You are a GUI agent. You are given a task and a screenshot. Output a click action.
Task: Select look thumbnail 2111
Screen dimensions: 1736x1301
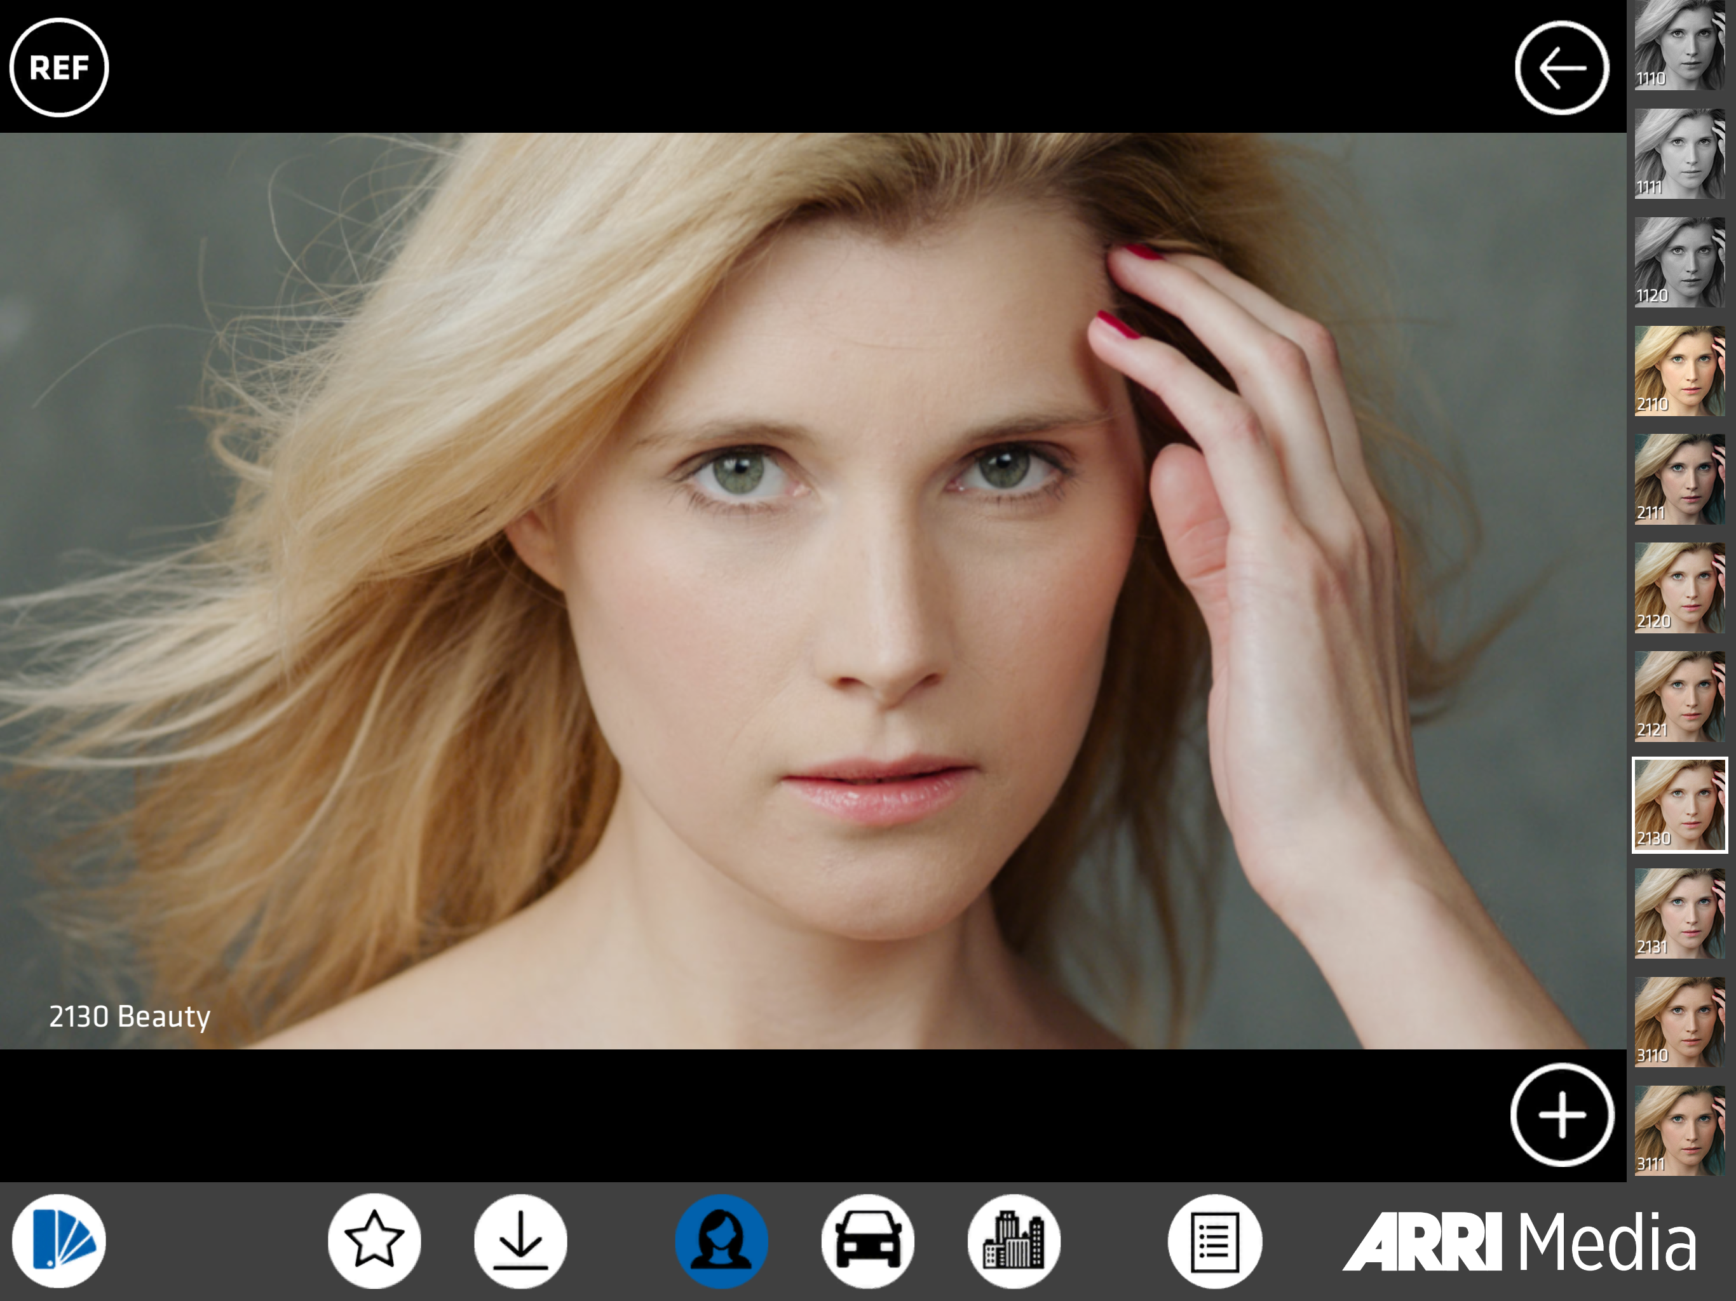[1679, 478]
